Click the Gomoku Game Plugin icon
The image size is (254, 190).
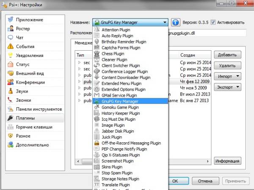click(97, 108)
